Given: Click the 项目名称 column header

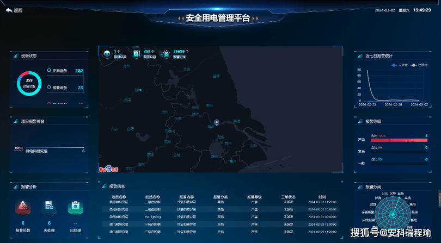Looking at the screenshot, I should (119, 197).
